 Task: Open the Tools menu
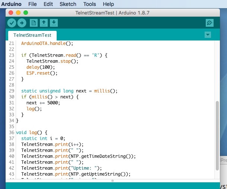point(89,4)
